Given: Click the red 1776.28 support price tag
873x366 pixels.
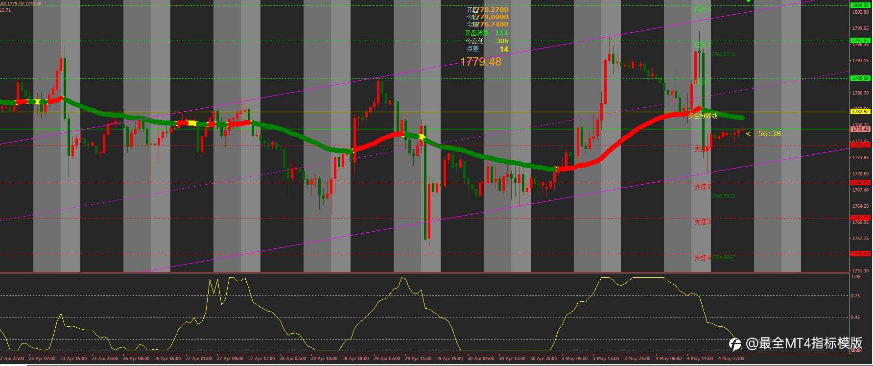Looking at the screenshot, I should point(860,145).
